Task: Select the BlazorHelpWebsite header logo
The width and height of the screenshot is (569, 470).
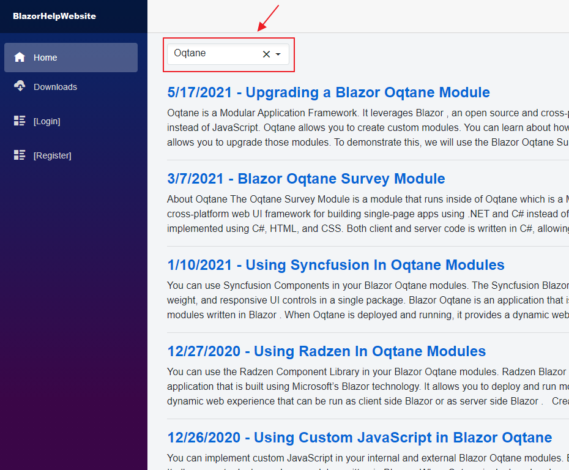Action: coord(54,16)
